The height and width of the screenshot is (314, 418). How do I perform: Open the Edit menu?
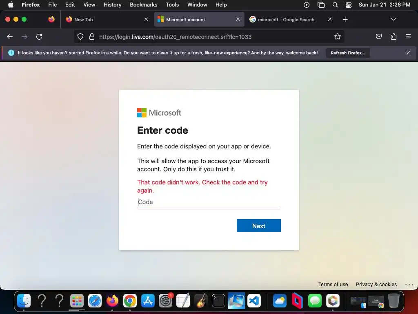70,4
